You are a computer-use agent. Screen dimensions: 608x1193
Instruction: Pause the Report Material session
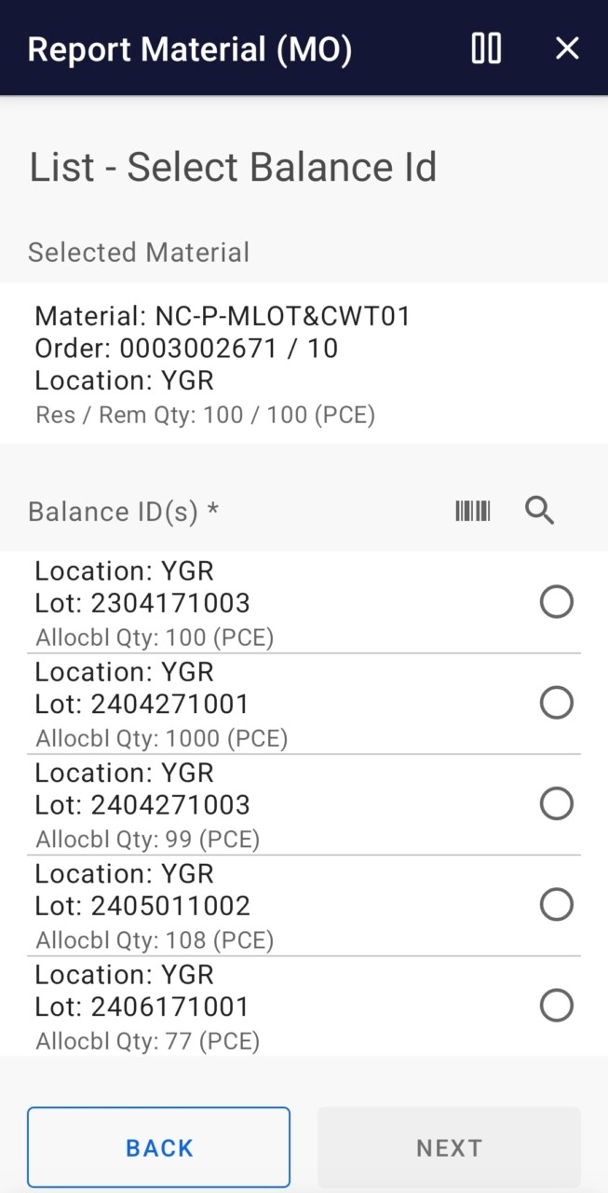(x=486, y=48)
